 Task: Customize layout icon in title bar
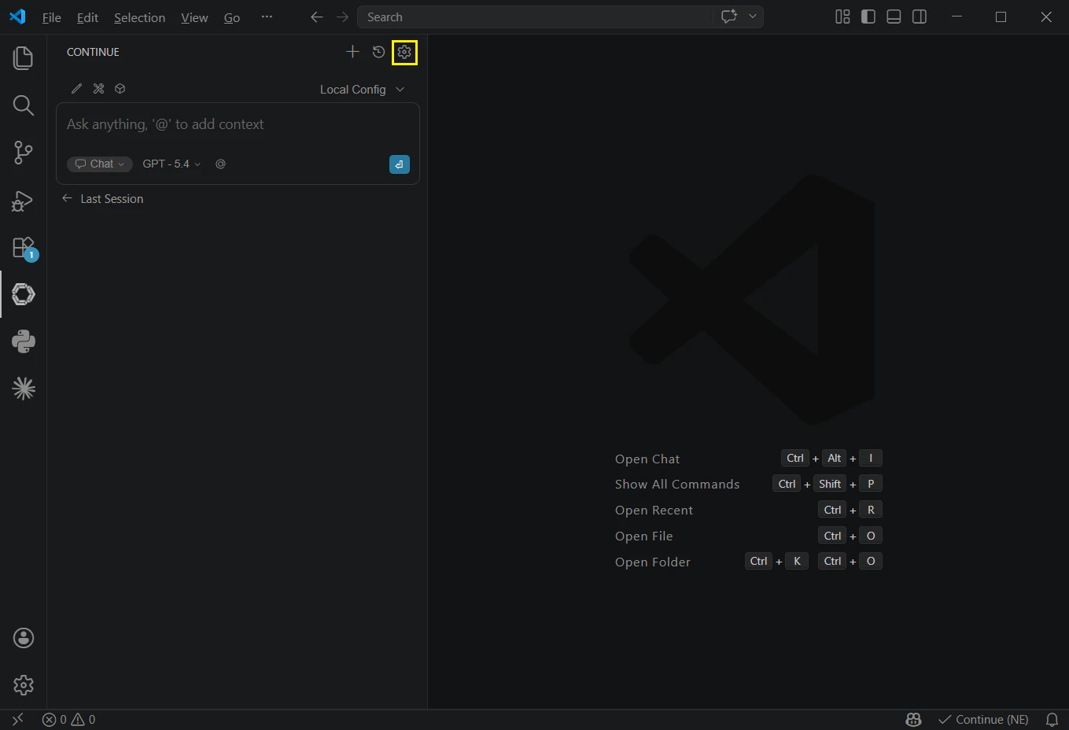pyautogui.click(x=842, y=17)
